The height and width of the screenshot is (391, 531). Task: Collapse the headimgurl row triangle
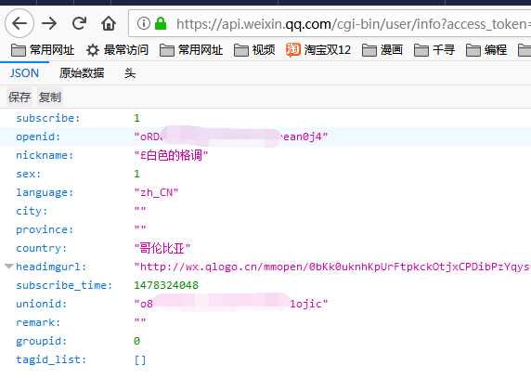[x=9, y=267]
